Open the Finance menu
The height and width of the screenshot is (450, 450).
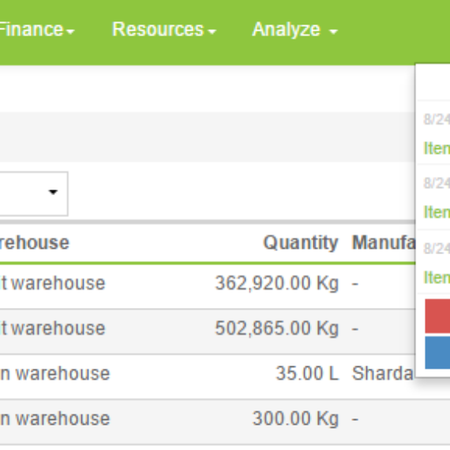pos(36,29)
